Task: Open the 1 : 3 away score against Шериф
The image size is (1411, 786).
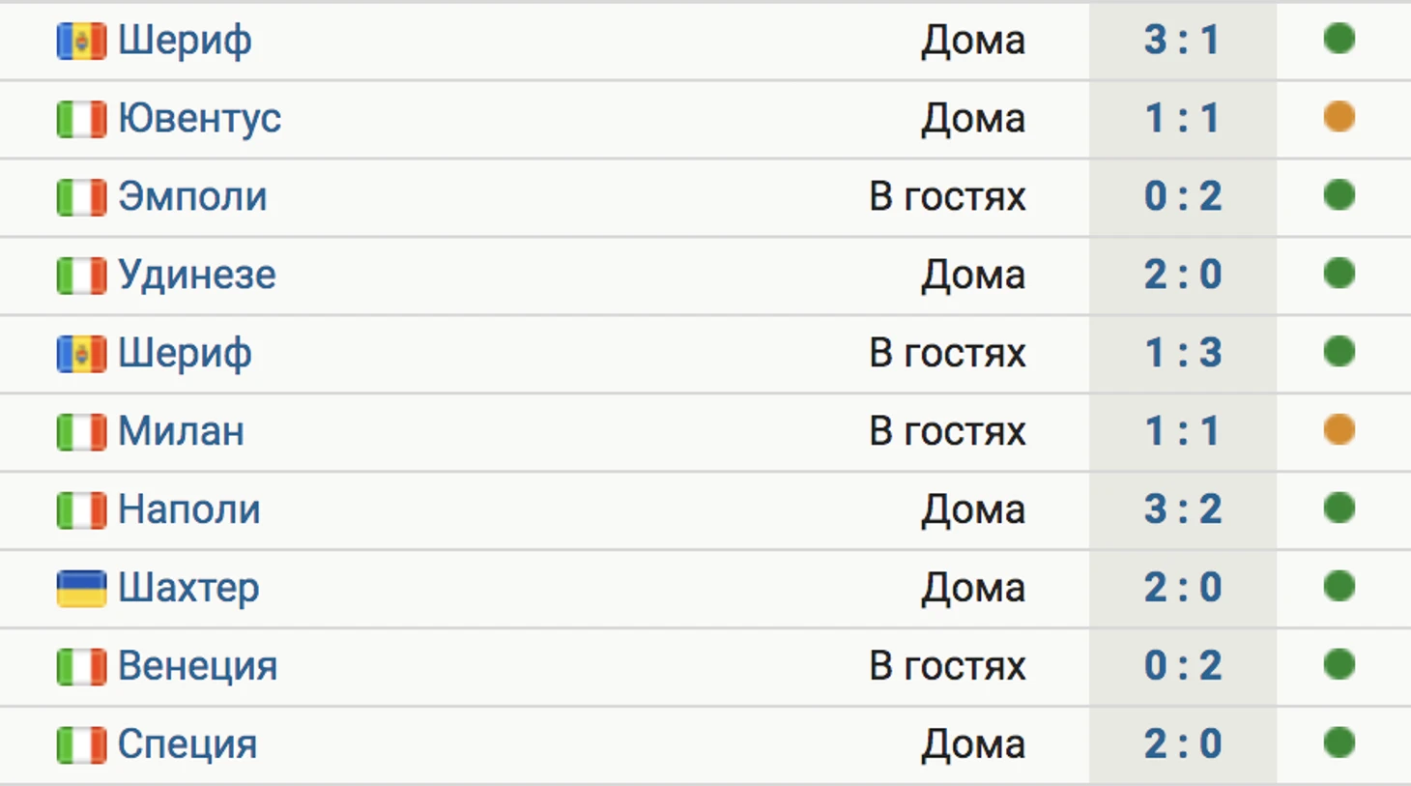Action: point(1183,353)
